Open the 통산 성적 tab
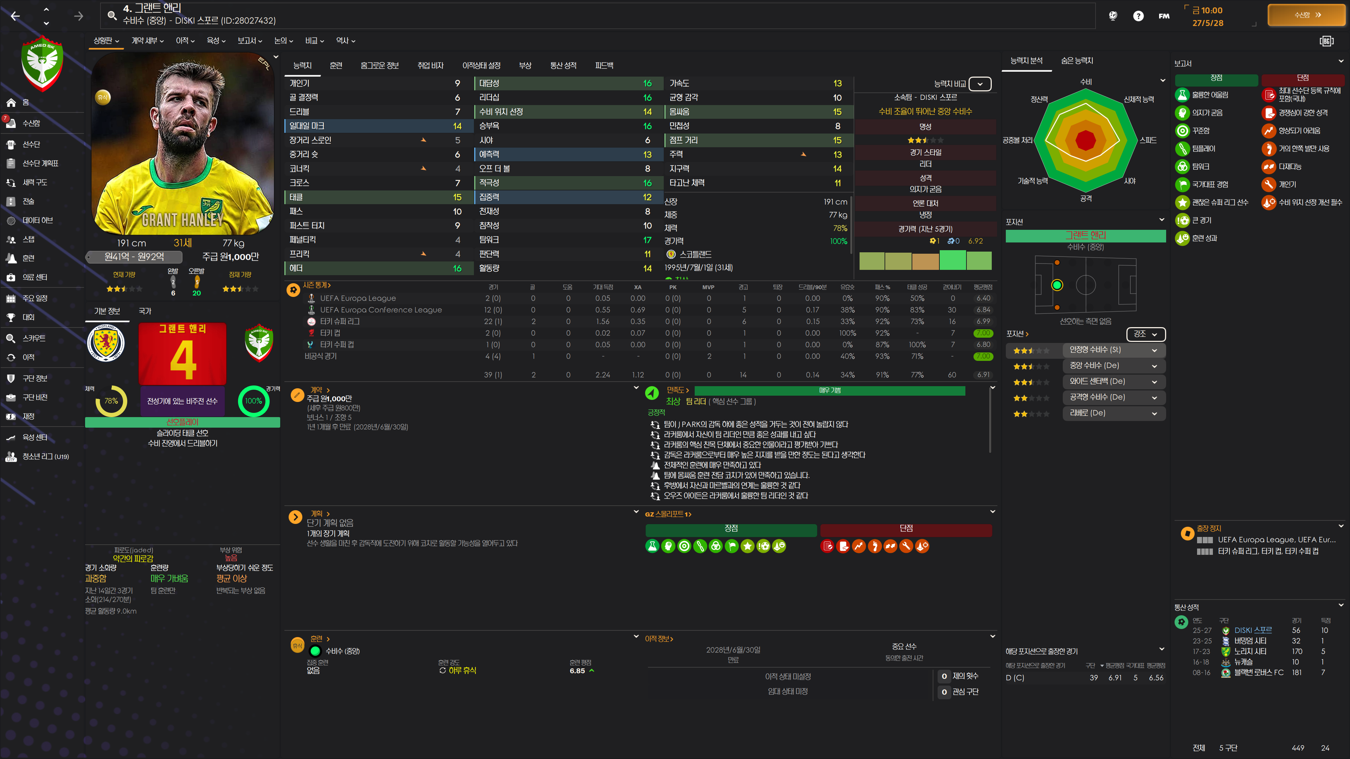Screen dimensions: 1350x759 pos(563,65)
